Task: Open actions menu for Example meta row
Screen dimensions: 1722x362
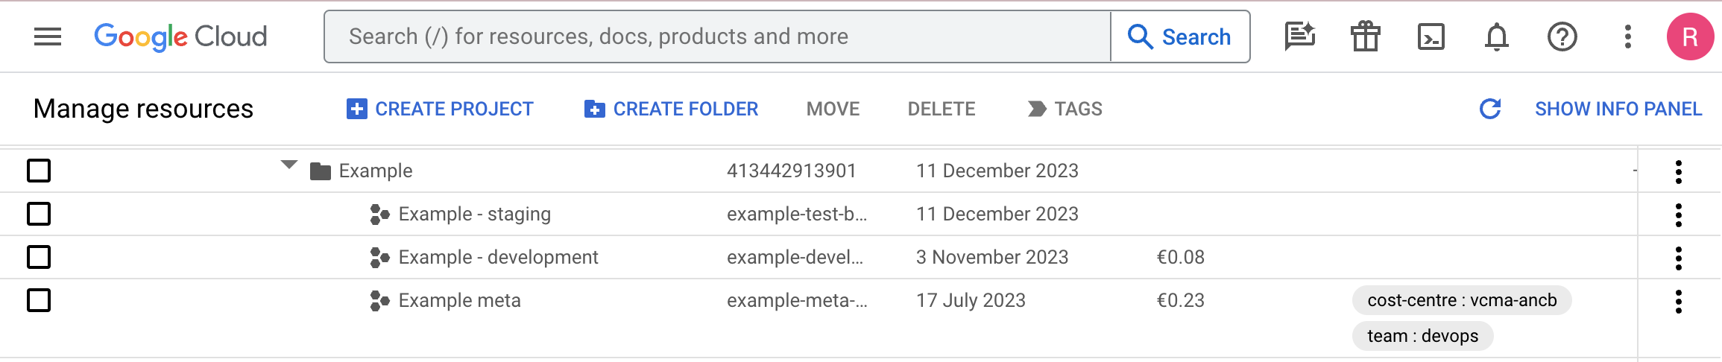Action: coord(1678,301)
